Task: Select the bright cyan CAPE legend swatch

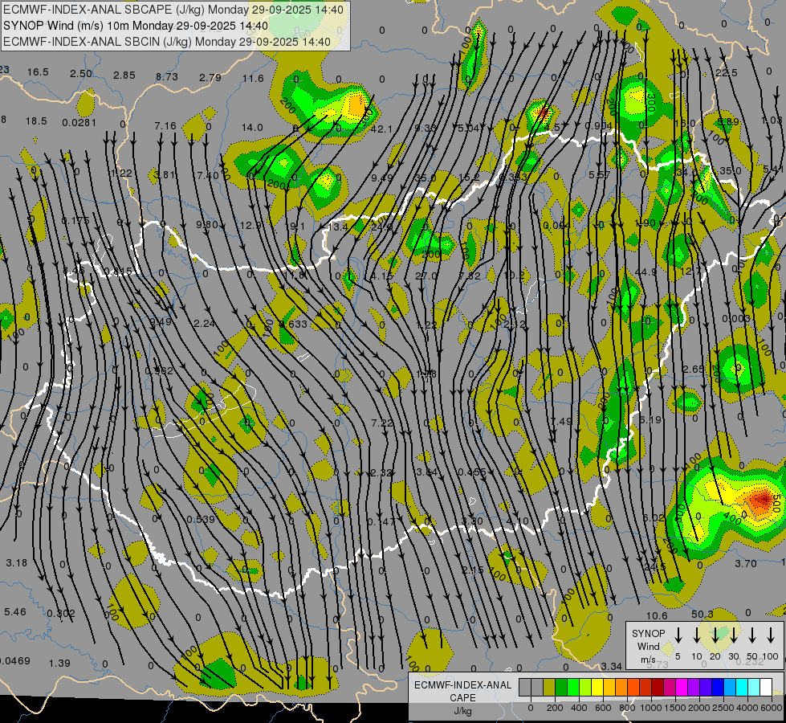Action: coord(741,687)
